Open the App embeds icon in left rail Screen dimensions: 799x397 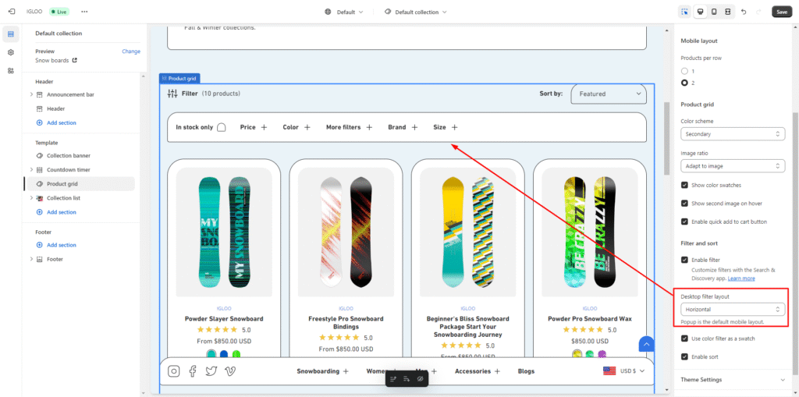coord(11,70)
